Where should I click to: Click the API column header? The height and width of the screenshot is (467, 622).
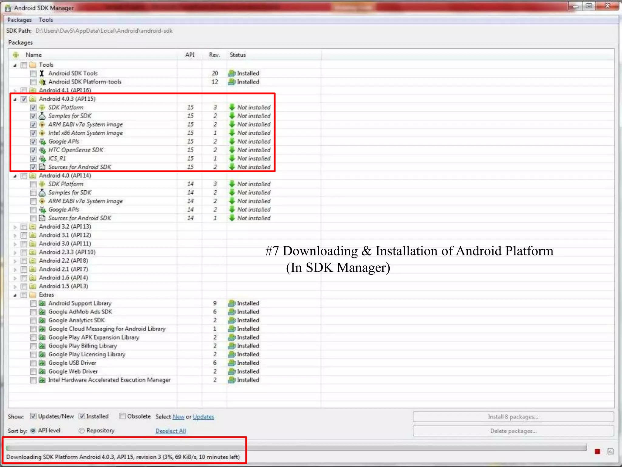click(190, 55)
